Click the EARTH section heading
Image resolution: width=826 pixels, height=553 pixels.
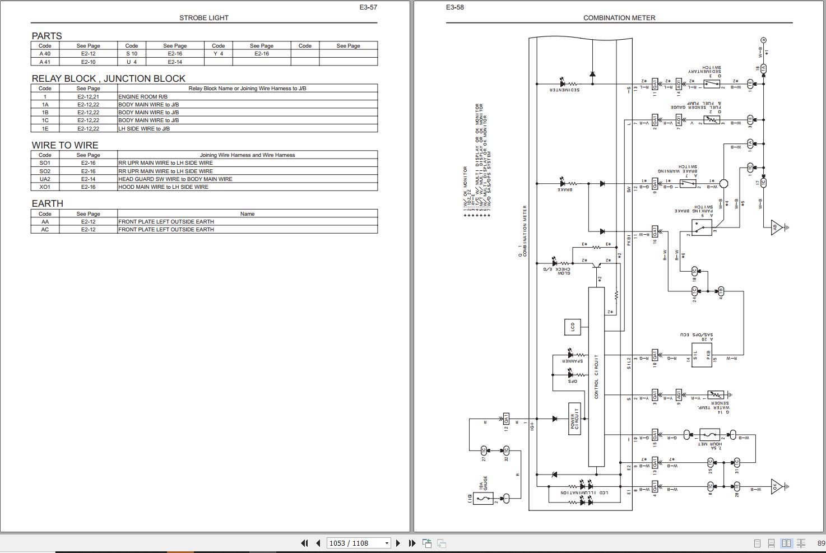47,203
